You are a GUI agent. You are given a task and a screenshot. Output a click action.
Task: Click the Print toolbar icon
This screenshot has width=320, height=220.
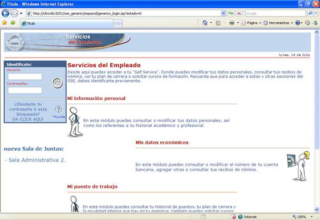tap(232, 23)
